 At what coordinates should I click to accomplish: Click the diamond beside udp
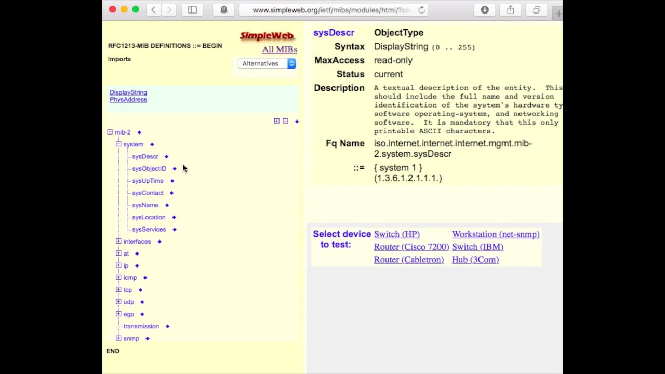[142, 302]
